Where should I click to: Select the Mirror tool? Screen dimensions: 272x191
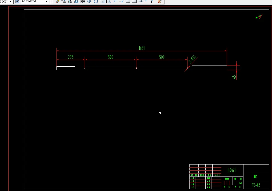tap(70, 2)
